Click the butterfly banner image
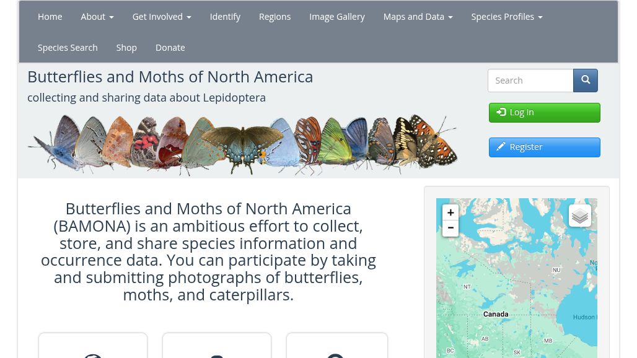The height and width of the screenshot is (358, 637). point(243,144)
